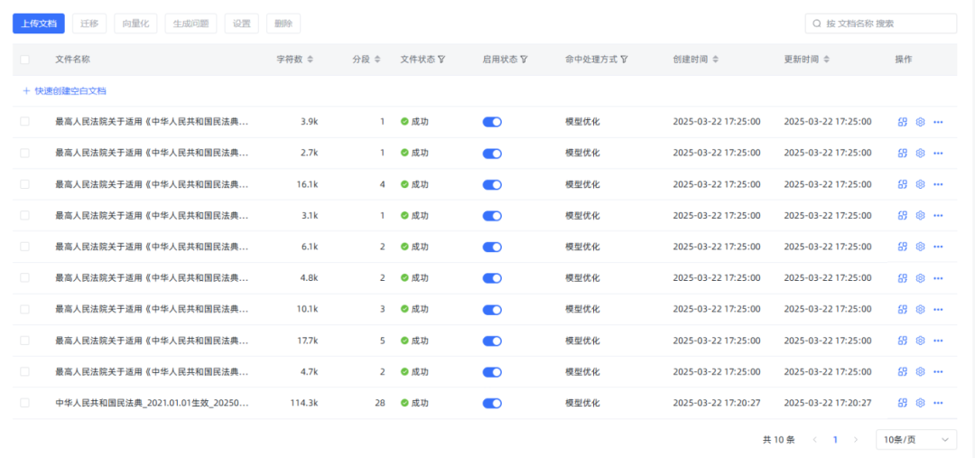Open more options for the 3.1k row

point(938,215)
